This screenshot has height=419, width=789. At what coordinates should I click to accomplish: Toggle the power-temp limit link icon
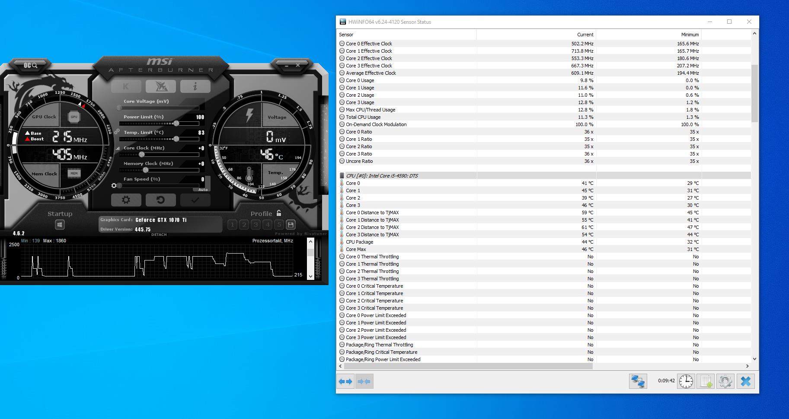point(117,131)
